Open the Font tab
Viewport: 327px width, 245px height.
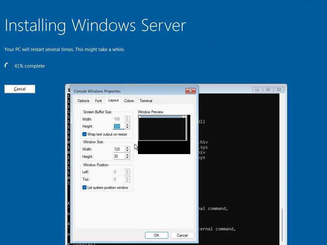(x=98, y=101)
